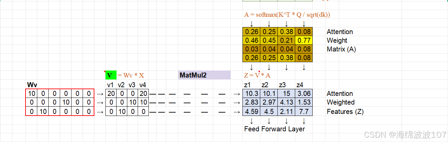
Task: Click Z matrix cell 10.1
Action: tap(269, 94)
